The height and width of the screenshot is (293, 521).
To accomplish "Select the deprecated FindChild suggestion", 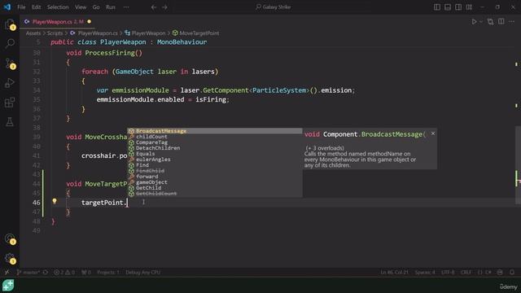I will (x=215, y=171).
